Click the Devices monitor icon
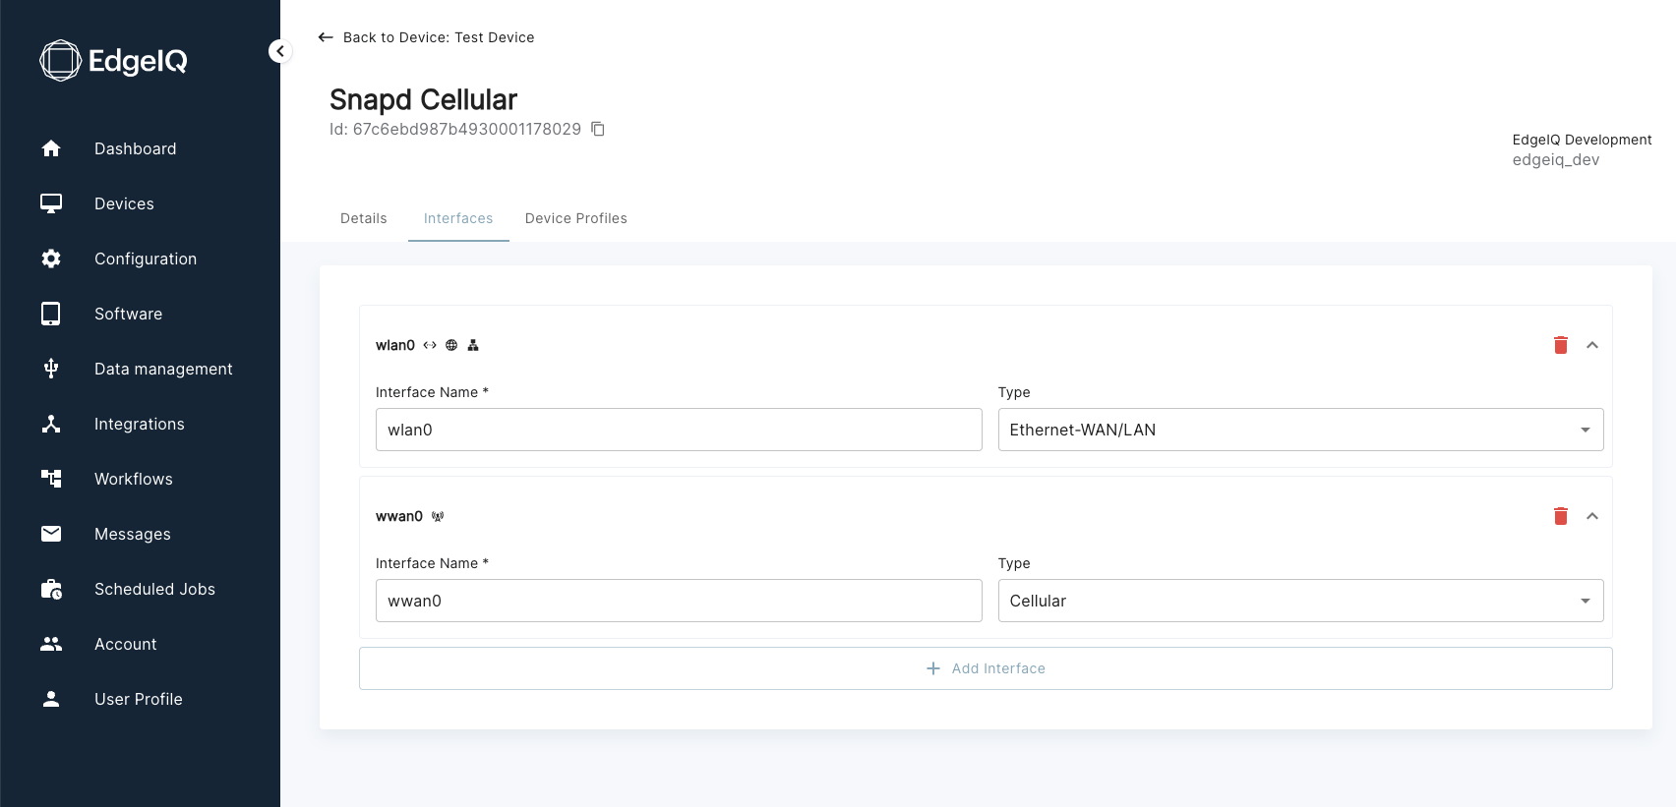Viewport: 1676px width, 807px height. tap(51, 203)
